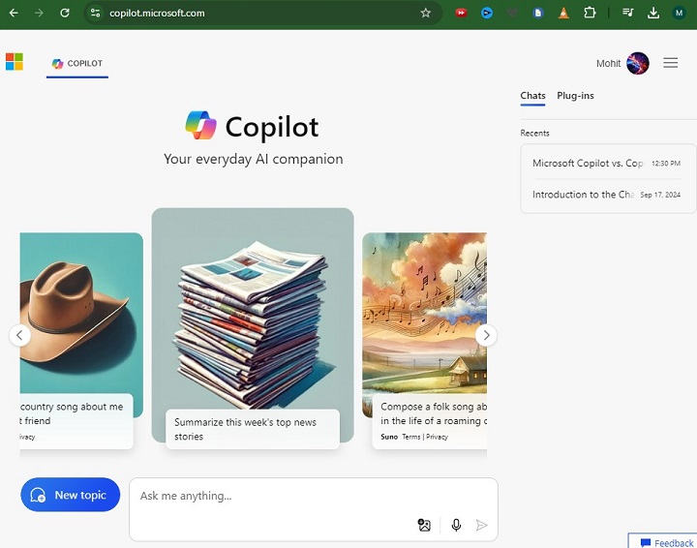Bookmark this page with the star icon

point(425,13)
